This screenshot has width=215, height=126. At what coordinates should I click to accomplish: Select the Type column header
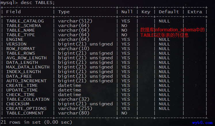[64, 12]
